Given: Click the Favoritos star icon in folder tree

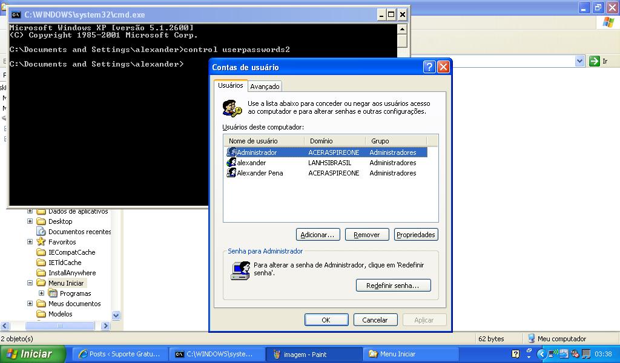Looking at the screenshot, I should pyautogui.click(x=41, y=242).
